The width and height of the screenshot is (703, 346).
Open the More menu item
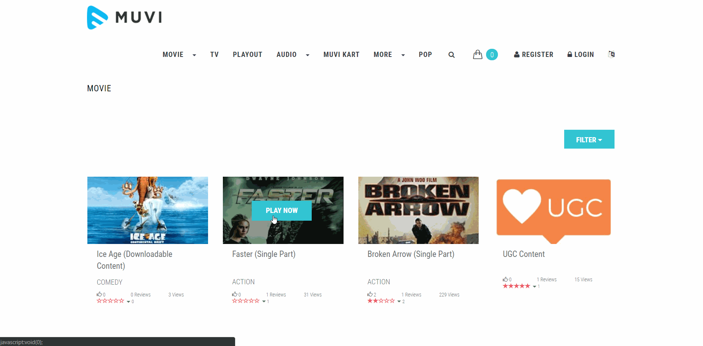click(x=383, y=55)
